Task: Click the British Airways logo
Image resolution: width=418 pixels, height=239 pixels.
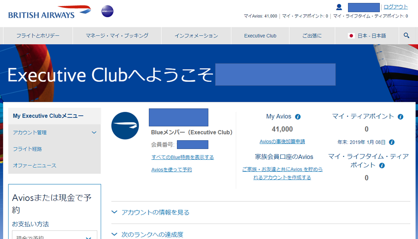Action: pos(49,12)
